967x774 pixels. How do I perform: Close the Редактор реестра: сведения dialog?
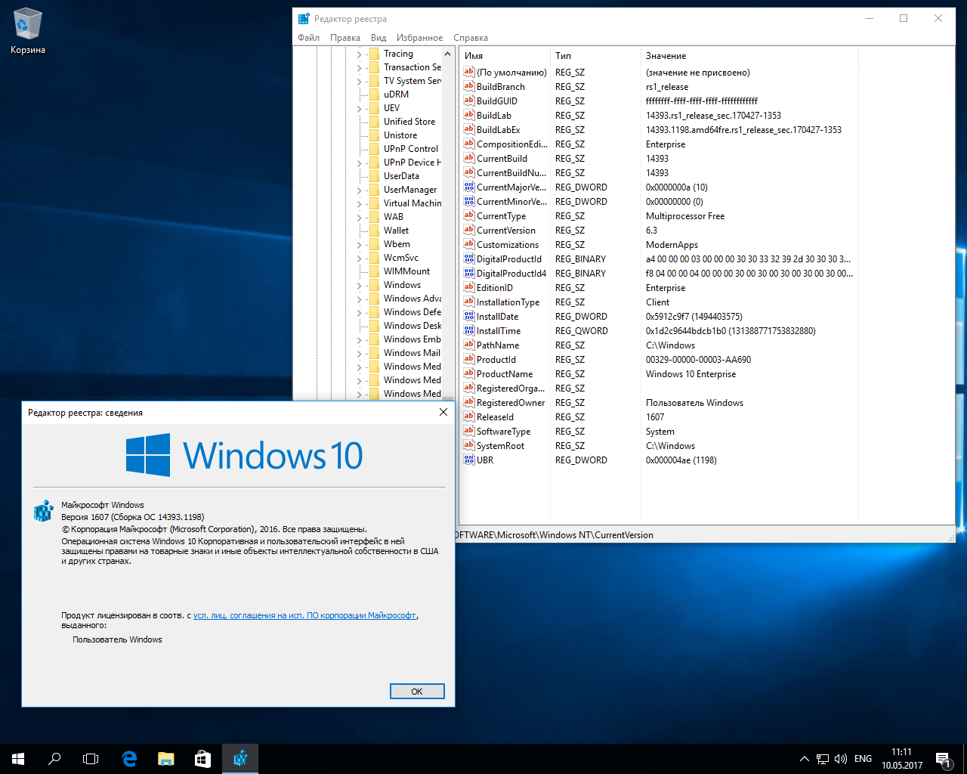pos(443,412)
